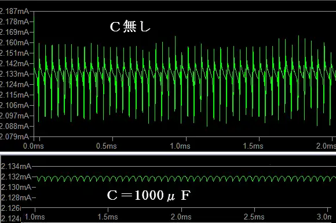Click the 2.079mA axis label
The image size is (336, 223).
pos(14,136)
